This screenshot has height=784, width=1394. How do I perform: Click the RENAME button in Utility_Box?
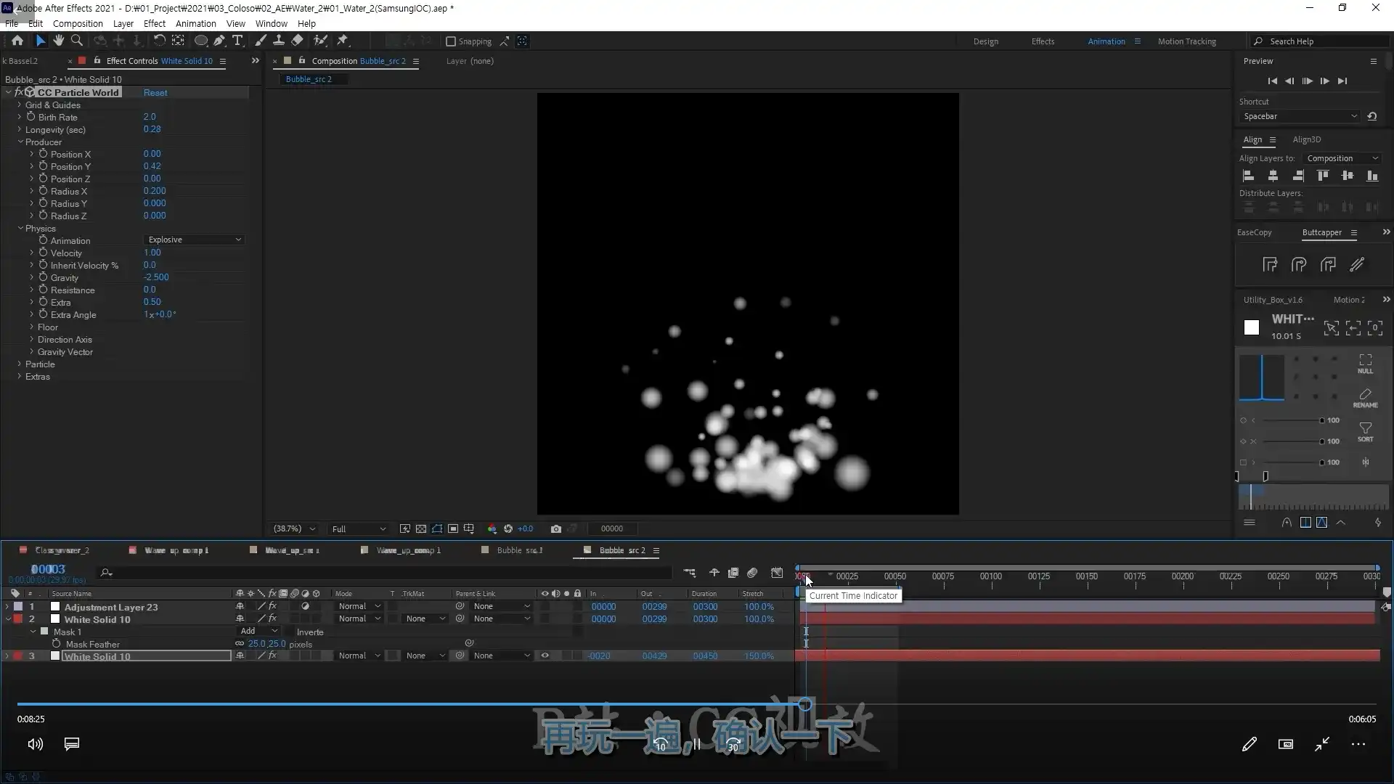coord(1366,398)
